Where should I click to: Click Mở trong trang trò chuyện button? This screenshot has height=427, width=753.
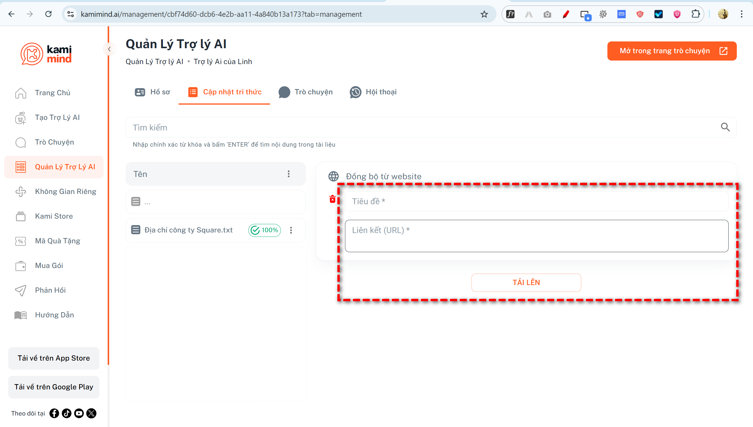click(x=672, y=51)
